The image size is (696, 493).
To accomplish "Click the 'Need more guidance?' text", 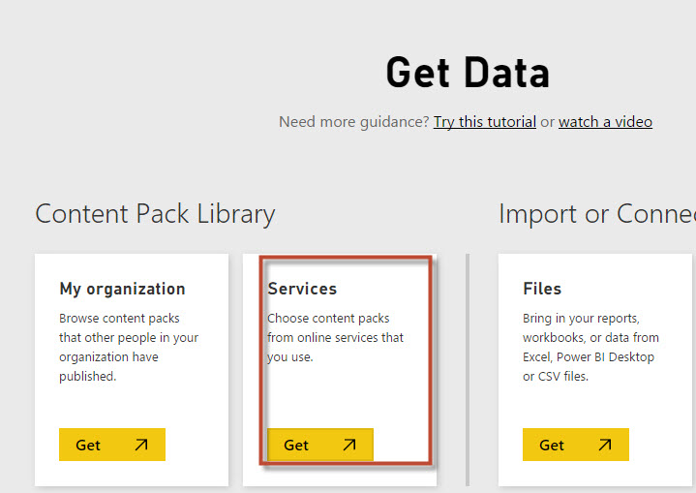I will click(353, 122).
